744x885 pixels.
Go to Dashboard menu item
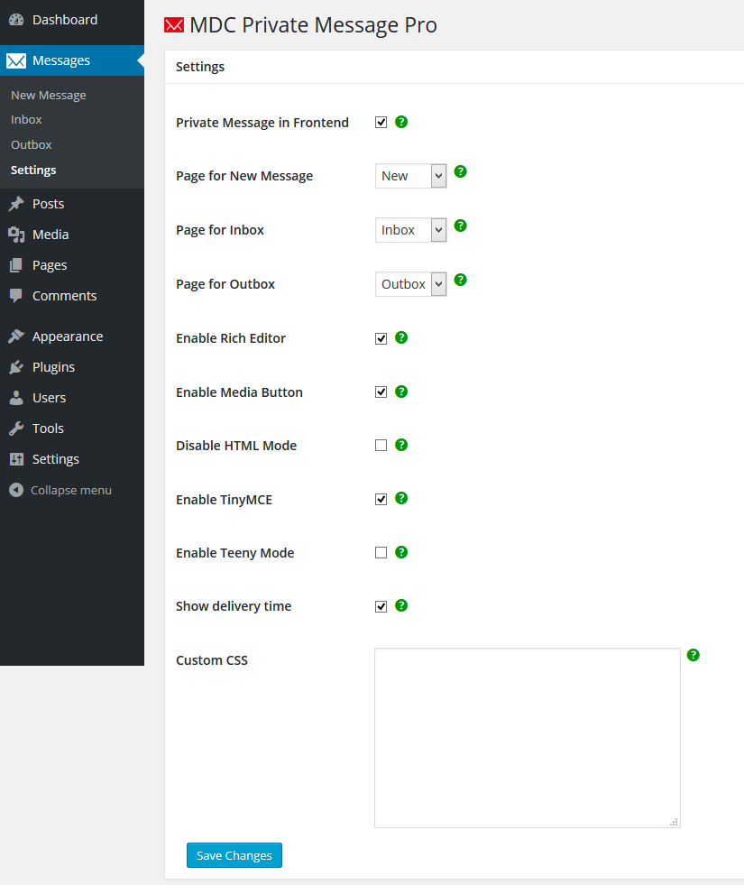coord(65,20)
